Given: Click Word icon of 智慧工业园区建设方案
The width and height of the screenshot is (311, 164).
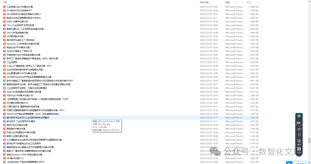Looking at the screenshot, I should pyautogui.click(x=5, y=136).
